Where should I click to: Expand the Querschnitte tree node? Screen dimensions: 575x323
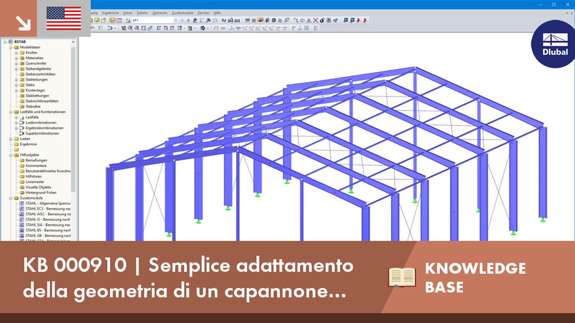(16, 63)
